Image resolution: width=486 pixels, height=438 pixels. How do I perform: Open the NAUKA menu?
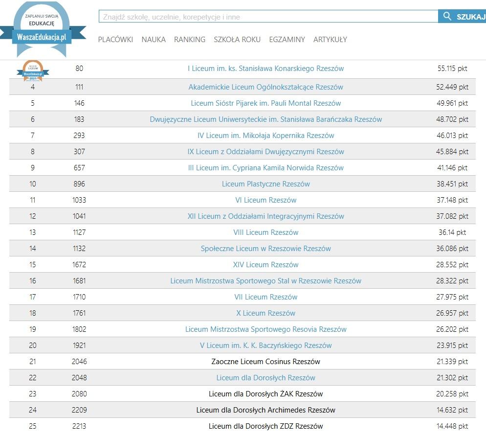coord(154,40)
